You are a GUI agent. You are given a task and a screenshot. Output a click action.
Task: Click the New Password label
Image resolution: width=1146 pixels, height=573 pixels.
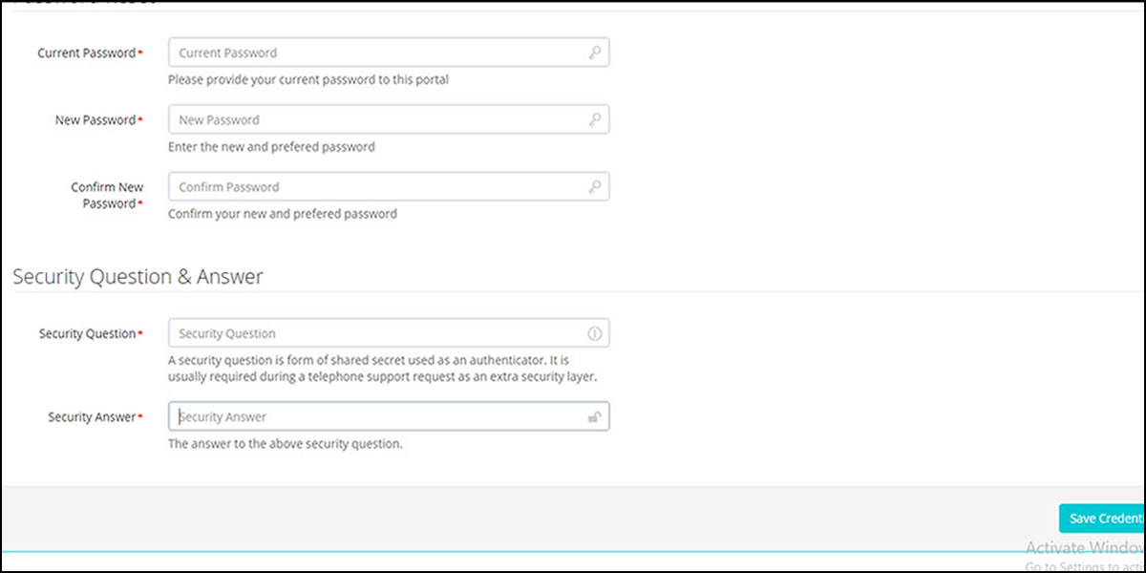[95, 120]
